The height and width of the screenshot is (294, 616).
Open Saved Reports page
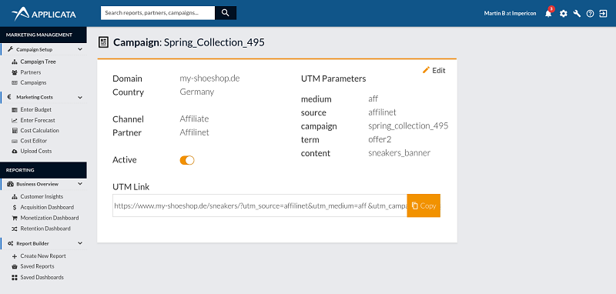pos(37,266)
